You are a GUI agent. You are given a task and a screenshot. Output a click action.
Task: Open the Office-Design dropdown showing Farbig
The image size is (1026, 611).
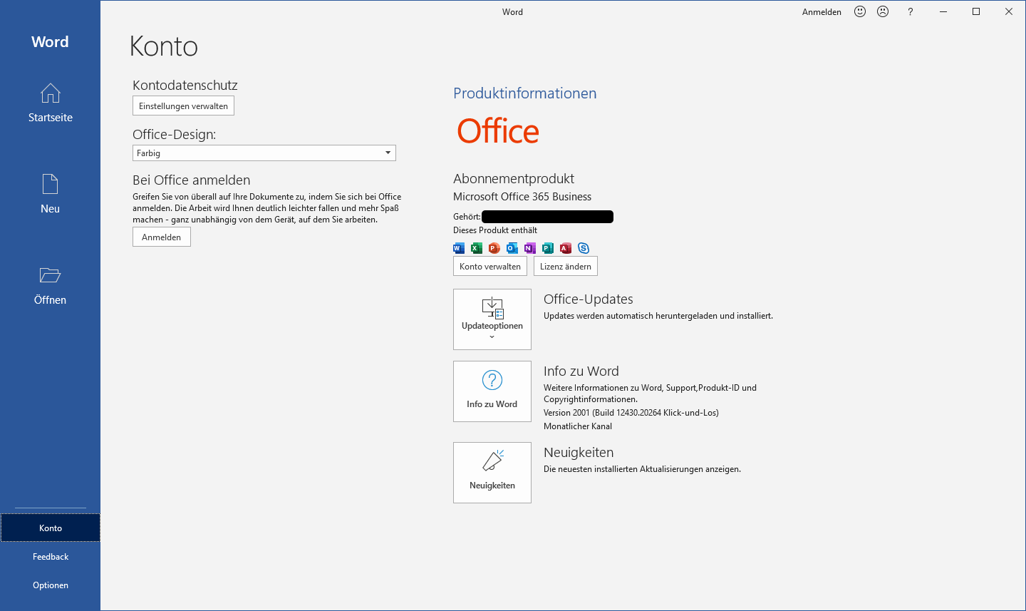(x=264, y=153)
